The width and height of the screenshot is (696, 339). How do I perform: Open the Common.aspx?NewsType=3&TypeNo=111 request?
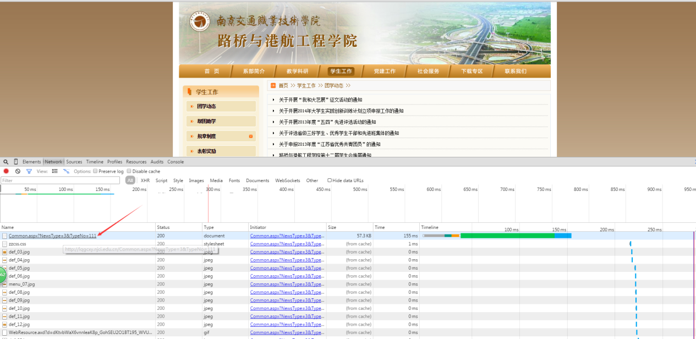coord(52,236)
